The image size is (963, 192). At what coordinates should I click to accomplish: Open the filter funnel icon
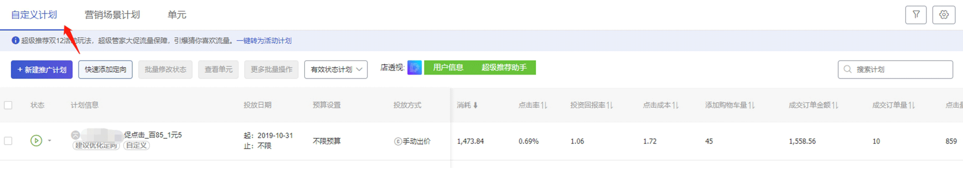916,15
